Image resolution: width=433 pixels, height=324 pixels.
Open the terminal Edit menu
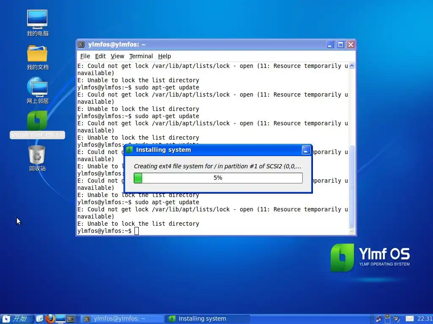(x=100, y=56)
